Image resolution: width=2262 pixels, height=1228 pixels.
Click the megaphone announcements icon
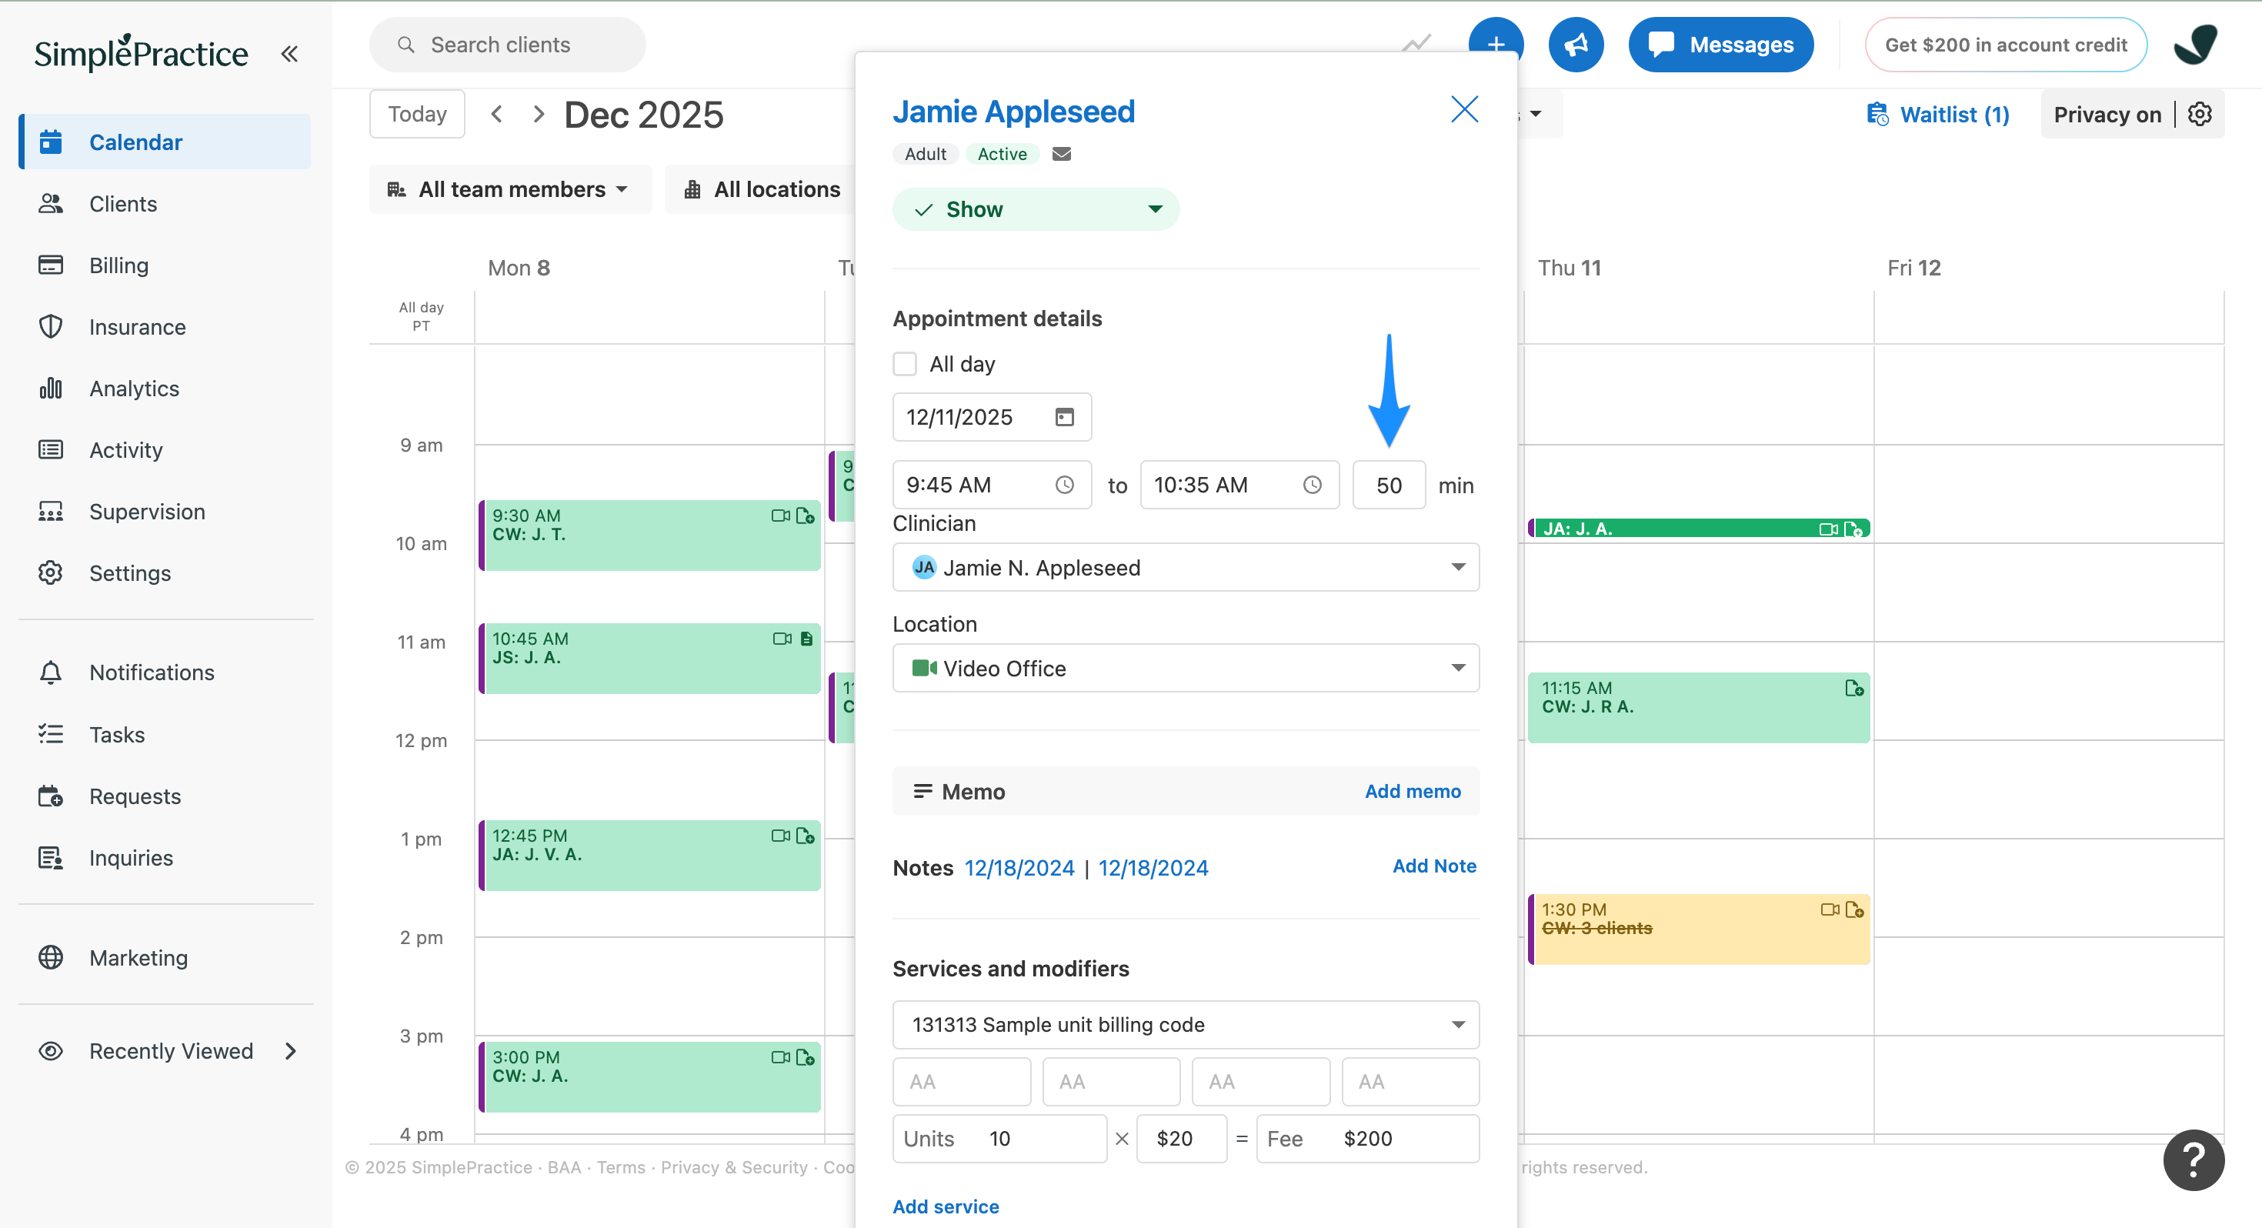(x=1576, y=45)
